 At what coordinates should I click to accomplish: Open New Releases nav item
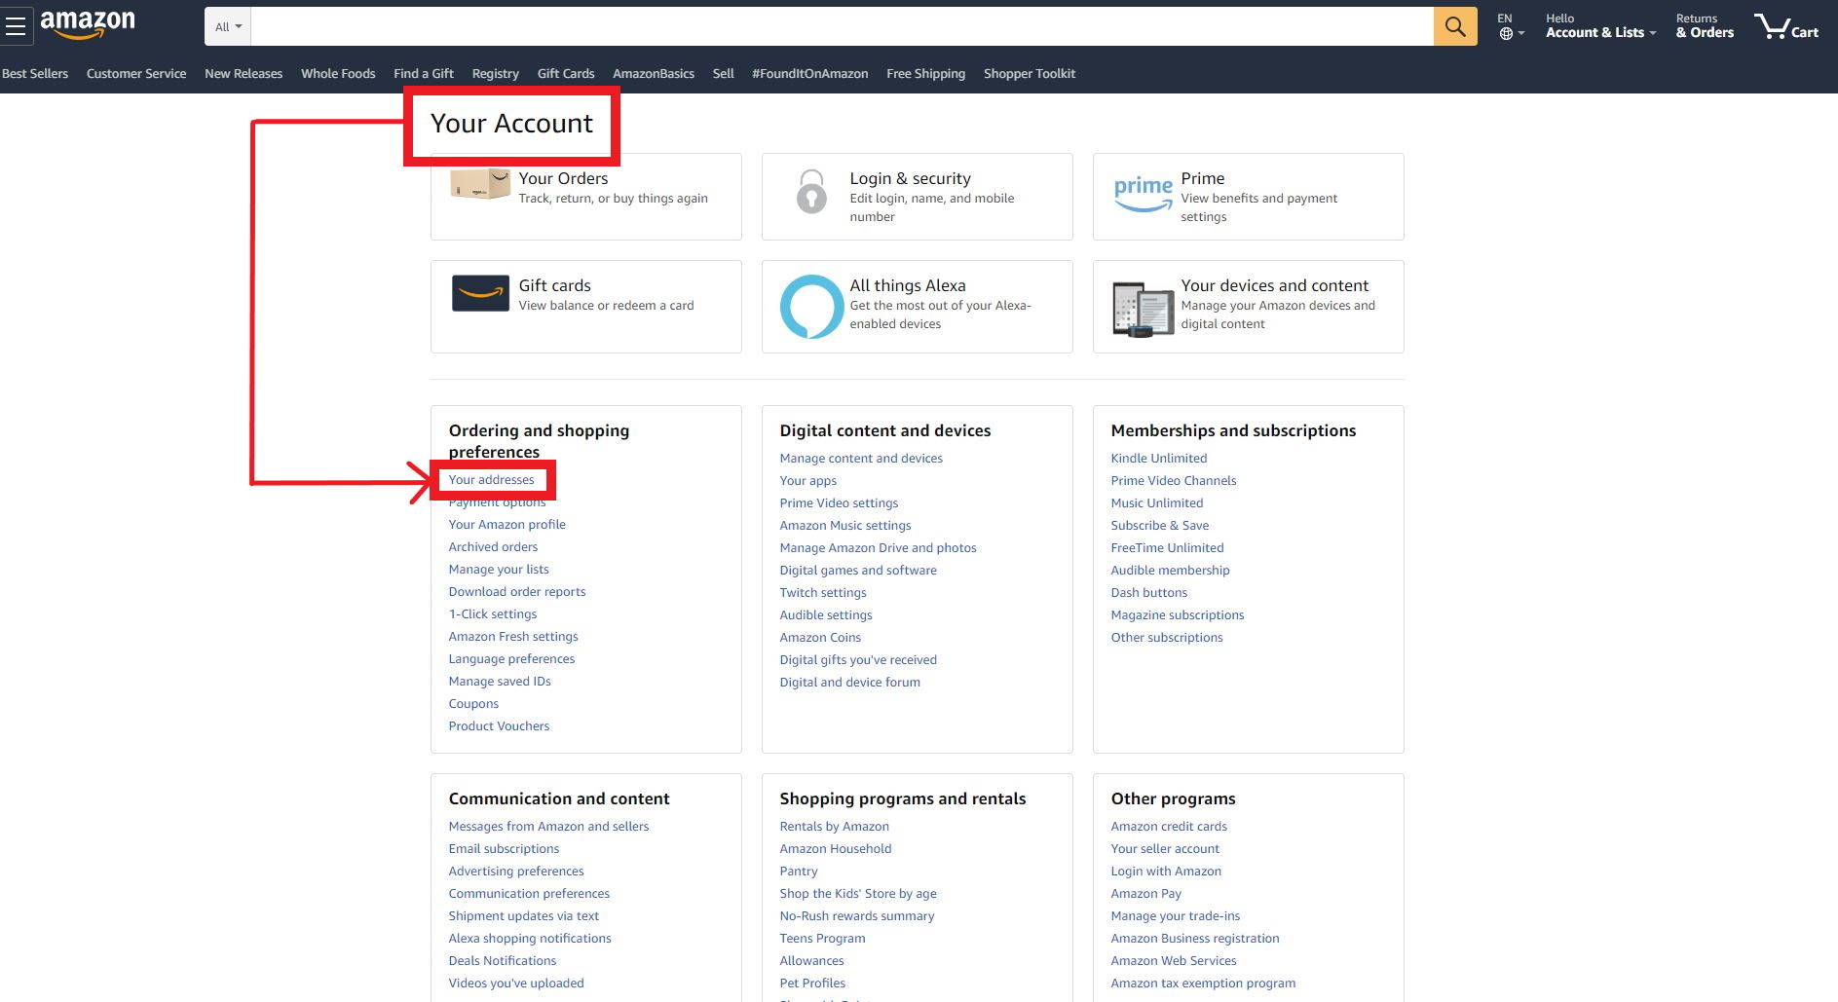coord(244,73)
